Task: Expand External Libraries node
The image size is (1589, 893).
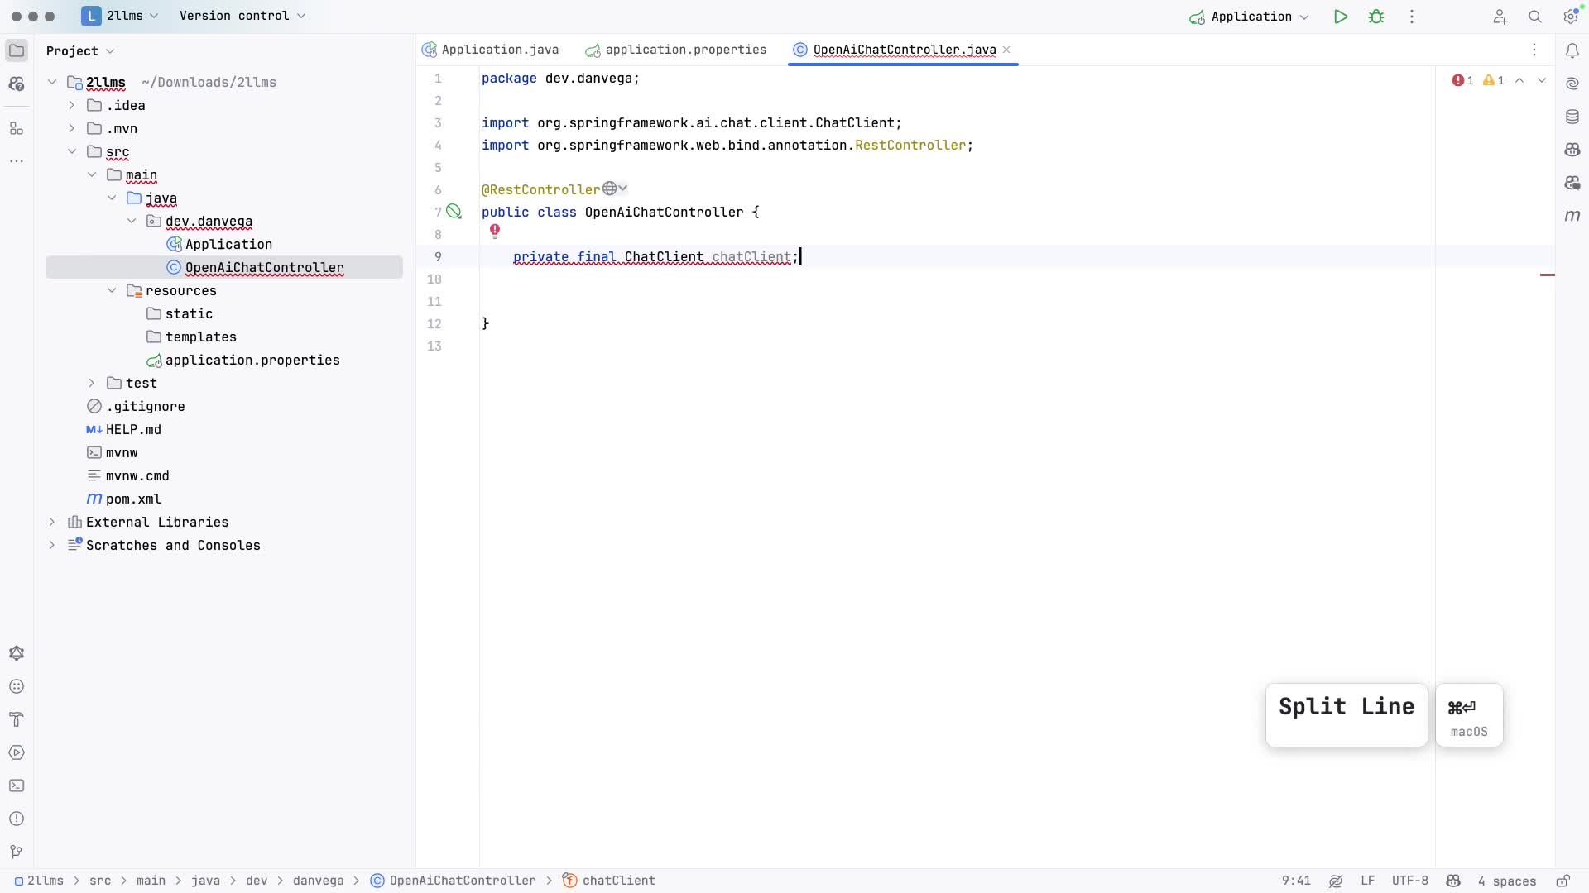Action: 52,522
